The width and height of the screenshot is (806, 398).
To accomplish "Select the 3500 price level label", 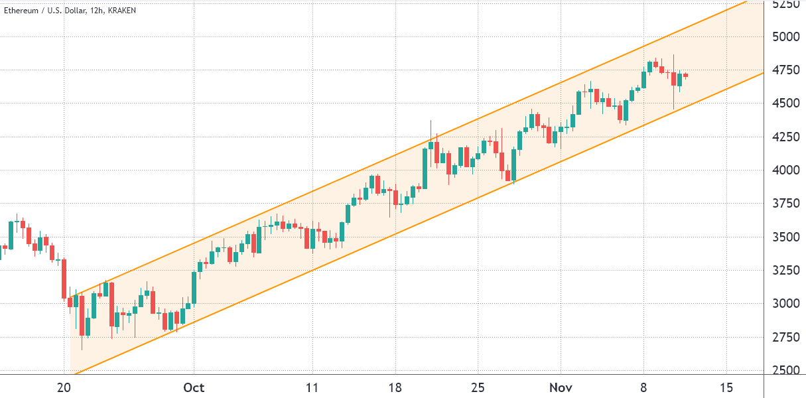I will [787, 237].
